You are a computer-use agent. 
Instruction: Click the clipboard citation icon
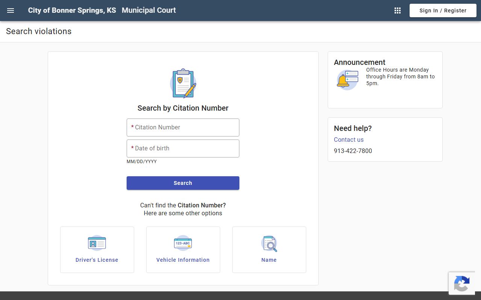pos(183,83)
